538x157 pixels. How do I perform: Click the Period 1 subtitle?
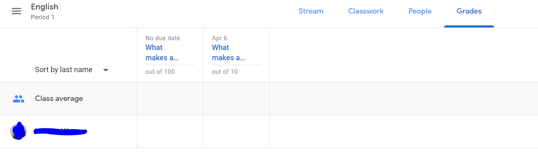point(42,17)
